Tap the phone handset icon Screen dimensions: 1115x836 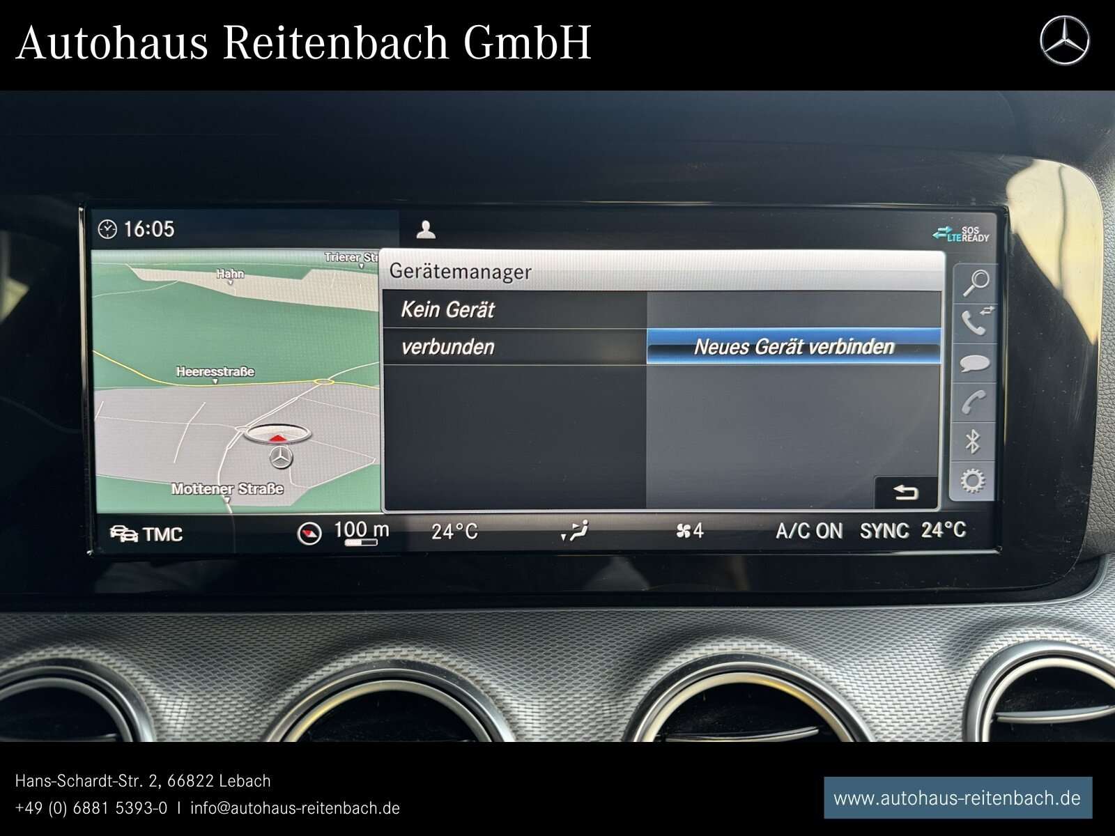point(974,402)
